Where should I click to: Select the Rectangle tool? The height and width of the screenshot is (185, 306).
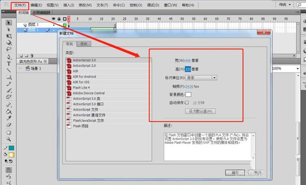pos(8,77)
